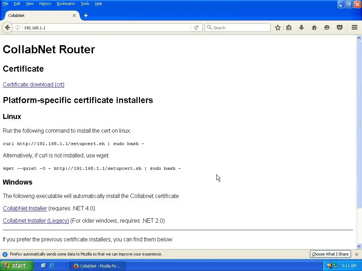
Task: Click the vertical scrollbar thumb
Action: point(359,125)
